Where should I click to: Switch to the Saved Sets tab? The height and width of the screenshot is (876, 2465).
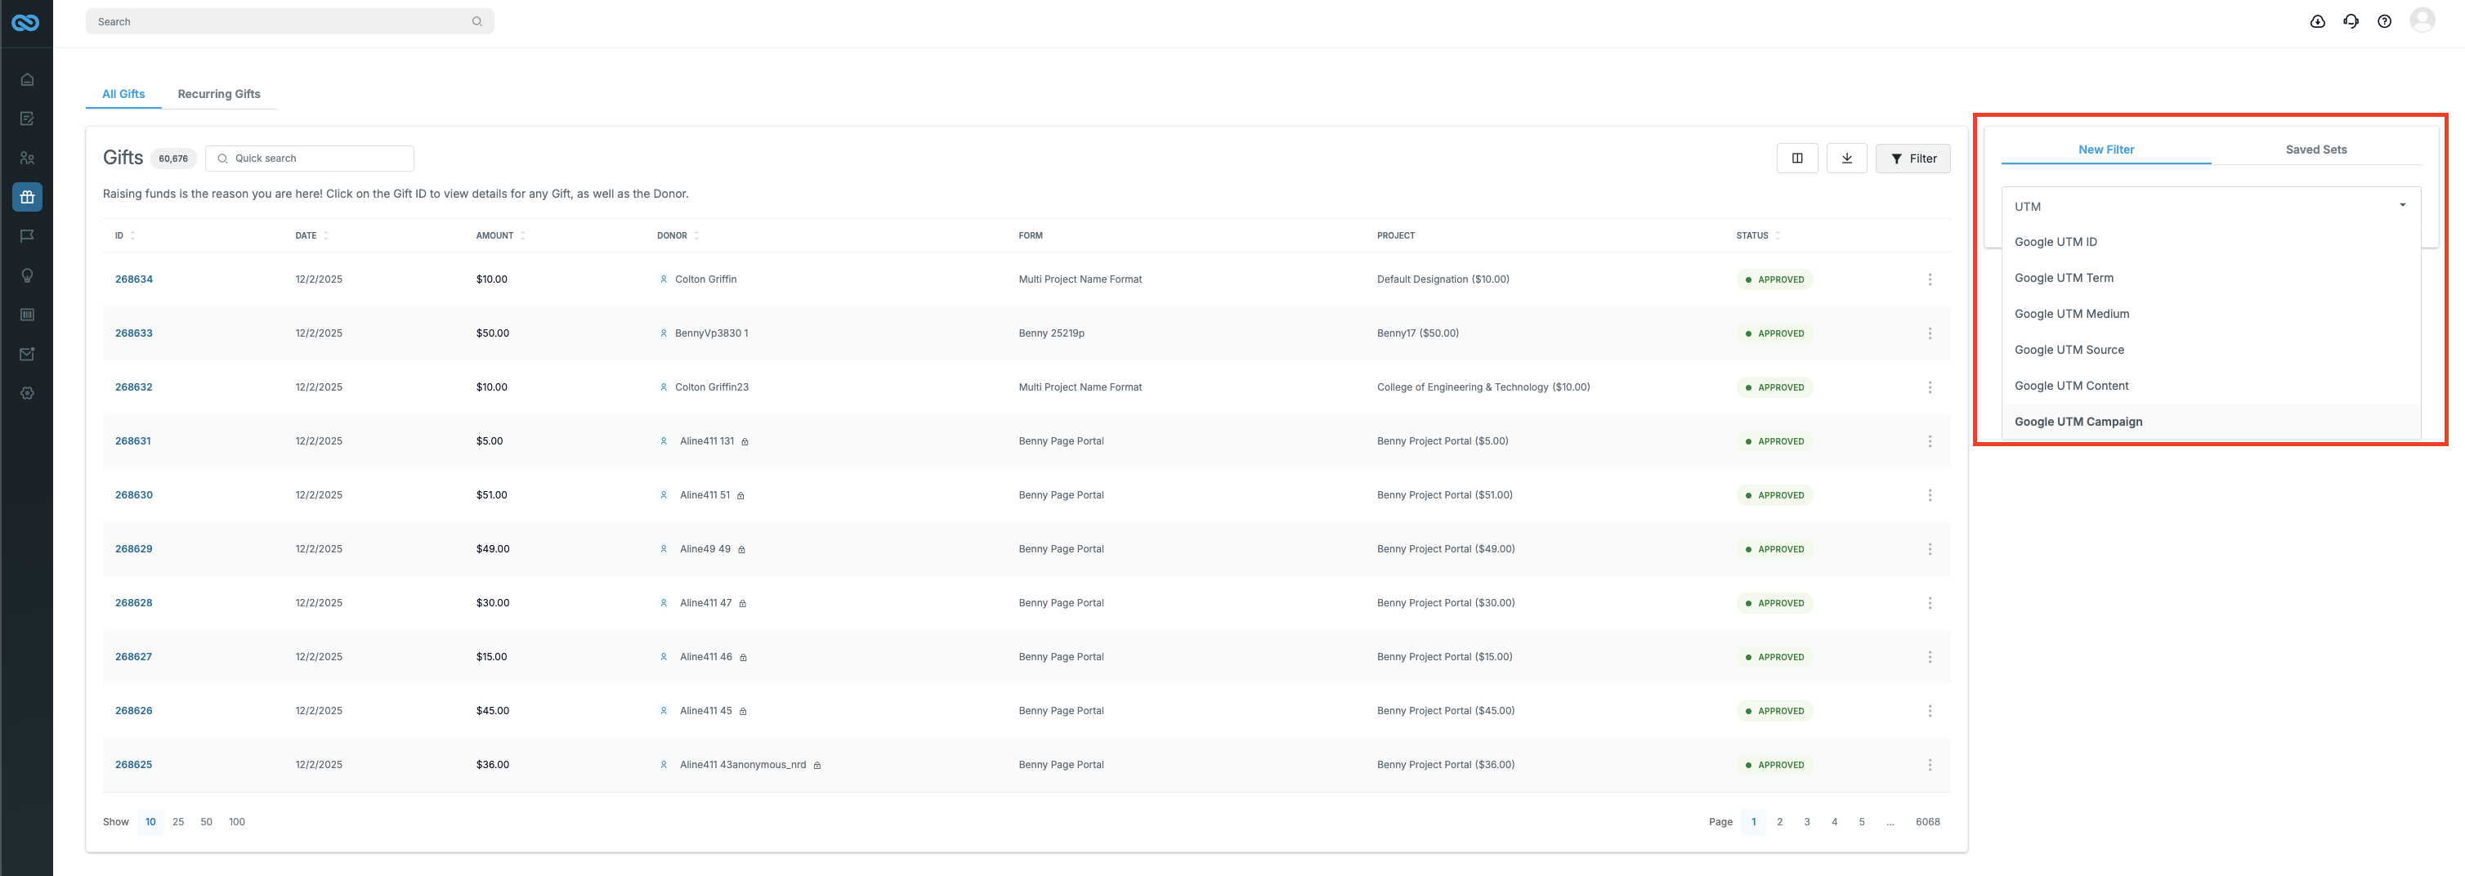(x=2315, y=150)
